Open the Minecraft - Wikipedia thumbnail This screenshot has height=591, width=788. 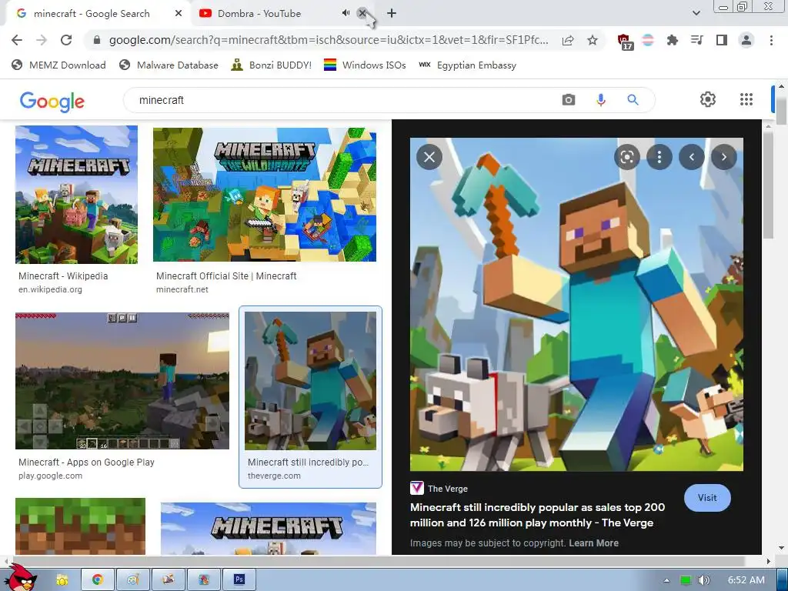point(76,195)
